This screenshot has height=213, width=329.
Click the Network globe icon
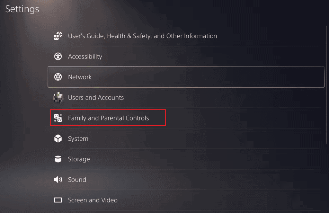click(58, 77)
